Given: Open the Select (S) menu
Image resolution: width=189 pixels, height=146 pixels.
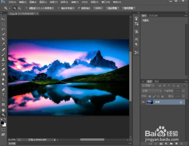Looking at the screenshot, I should pyautogui.click(x=64, y=2).
